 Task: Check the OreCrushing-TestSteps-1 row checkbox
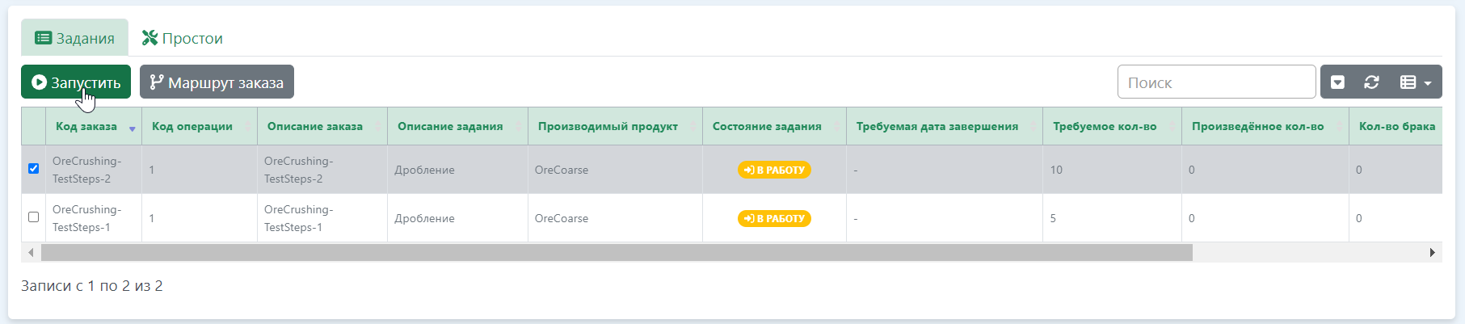point(33,217)
